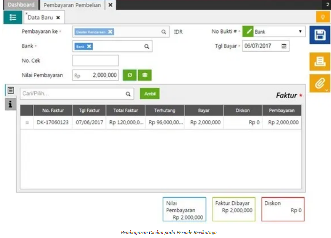Click the blue Save floppy disk icon

click(320, 35)
